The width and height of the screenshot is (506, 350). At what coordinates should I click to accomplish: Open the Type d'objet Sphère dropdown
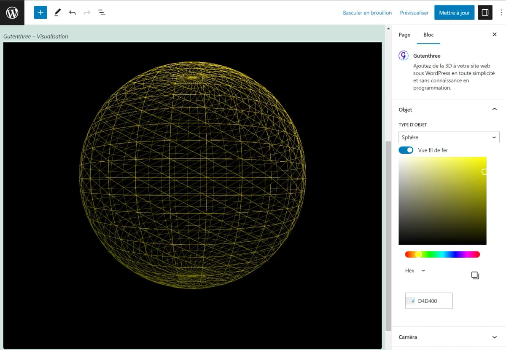pyautogui.click(x=449, y=137)
